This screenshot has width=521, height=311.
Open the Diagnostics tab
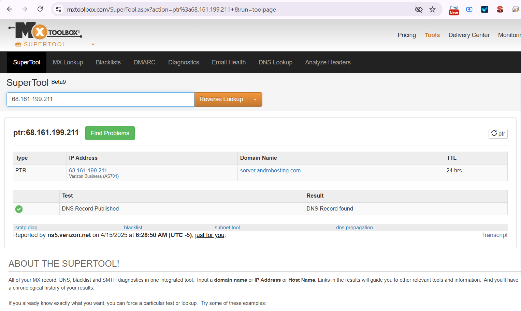(x=184, y=62)
